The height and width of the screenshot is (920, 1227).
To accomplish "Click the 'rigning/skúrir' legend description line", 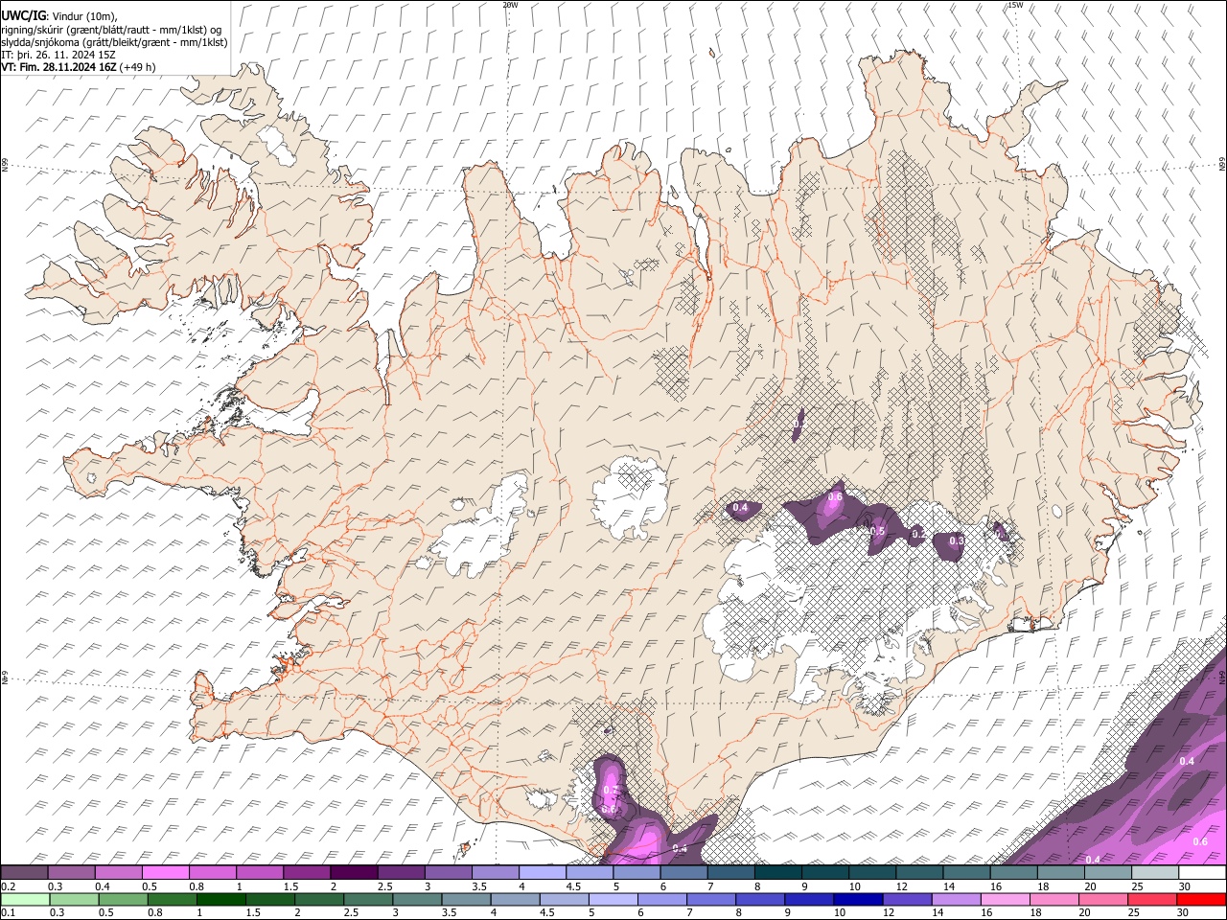I will [111, 30].
